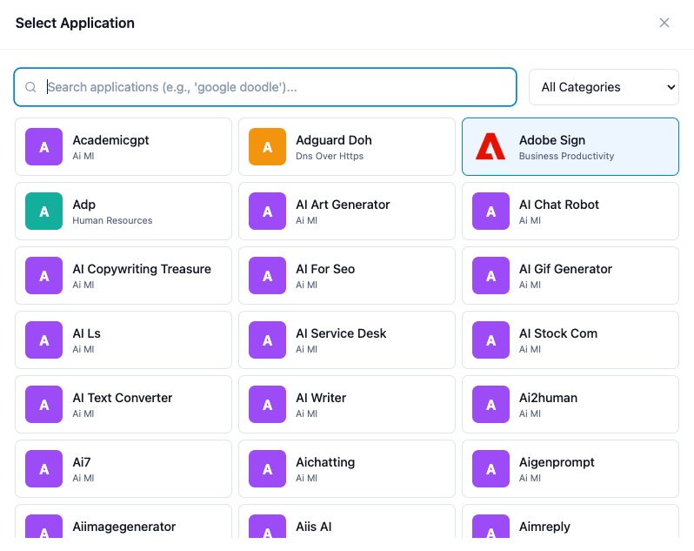Open the All Categories dropdown
Viewport: 694px width, 551px height.
pyautogui.click(x=604, y=87)
